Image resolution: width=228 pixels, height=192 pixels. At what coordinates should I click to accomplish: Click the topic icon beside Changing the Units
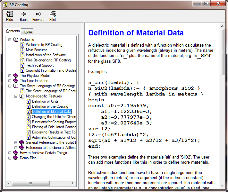coord(29,117)
